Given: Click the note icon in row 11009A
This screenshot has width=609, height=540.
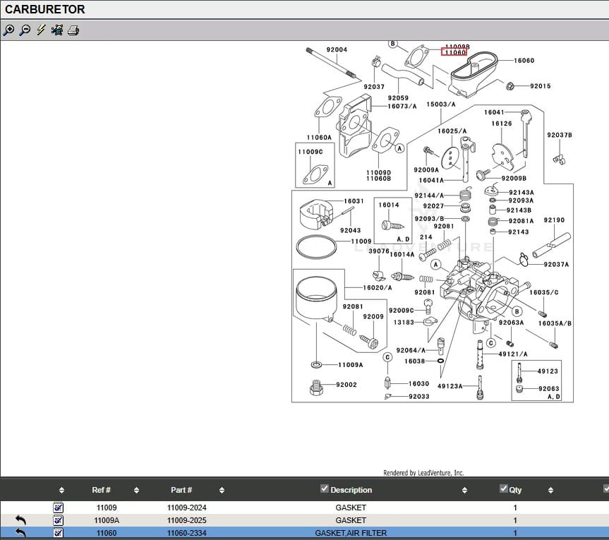Looking at the screenshot, I should coord(58,520).
